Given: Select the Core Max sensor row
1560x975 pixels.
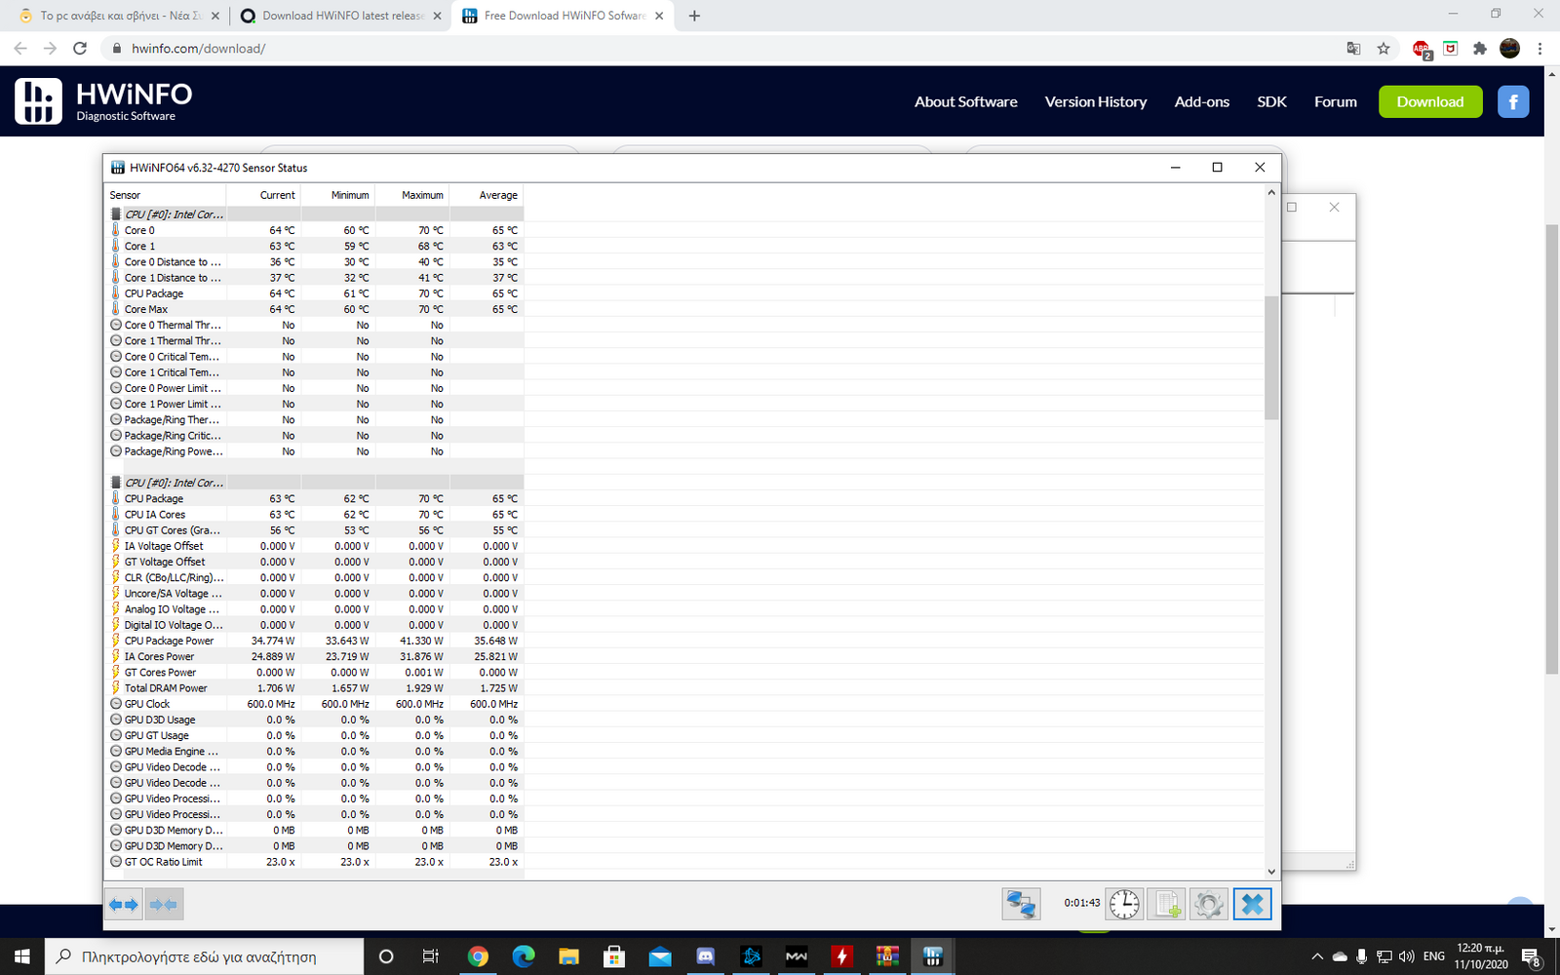Looking at the screenshot, I should point(316,309).
